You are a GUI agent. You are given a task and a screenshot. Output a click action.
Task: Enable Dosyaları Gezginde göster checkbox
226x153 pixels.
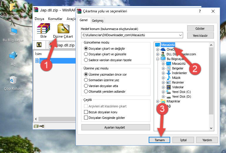(86, 118)
